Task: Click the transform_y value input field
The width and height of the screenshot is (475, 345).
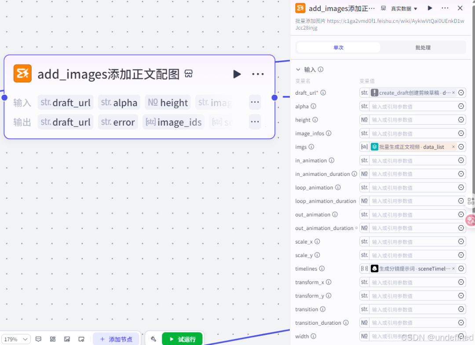Action: click(x=413, y=296)
